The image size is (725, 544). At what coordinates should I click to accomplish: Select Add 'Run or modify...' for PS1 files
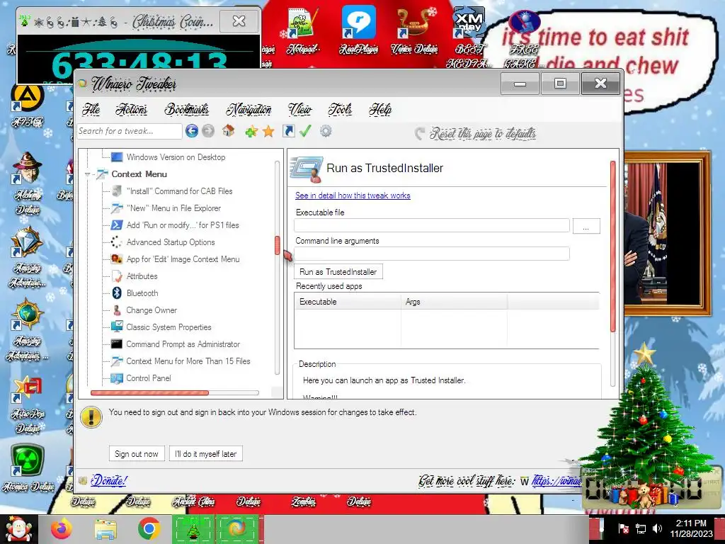point(183,225)
